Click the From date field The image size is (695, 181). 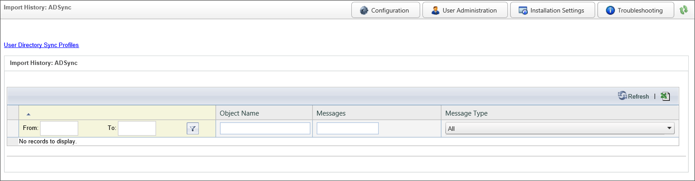59,128
